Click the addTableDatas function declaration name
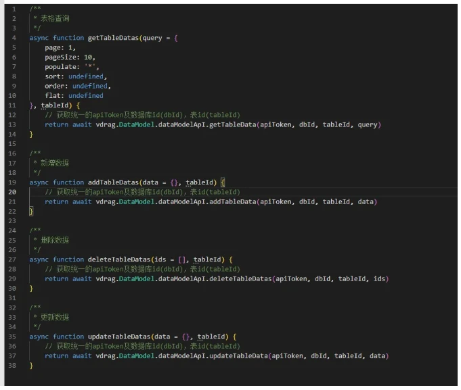The width and height of the screenshot is (461, 390). coord(113,182)
